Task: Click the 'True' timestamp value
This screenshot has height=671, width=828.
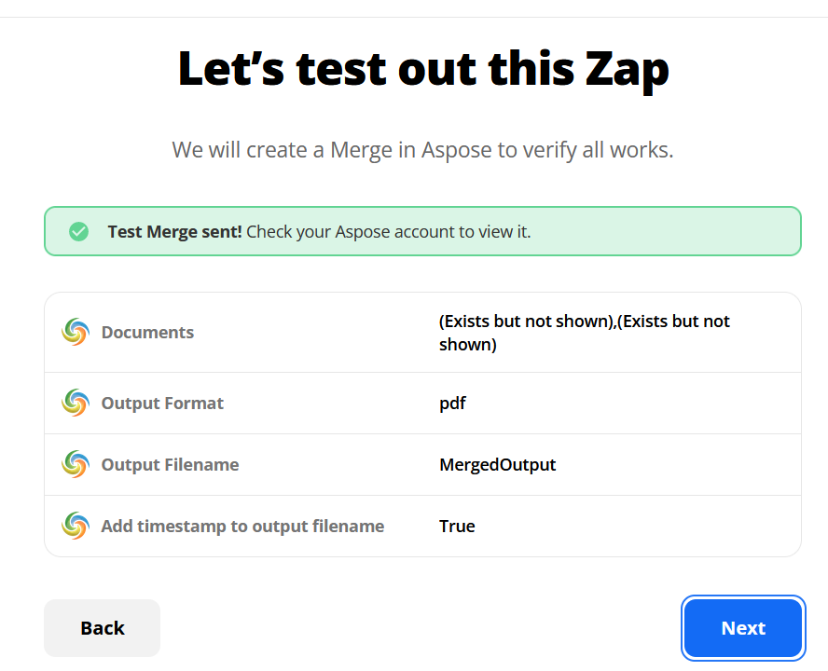Action: click(457, 527)
